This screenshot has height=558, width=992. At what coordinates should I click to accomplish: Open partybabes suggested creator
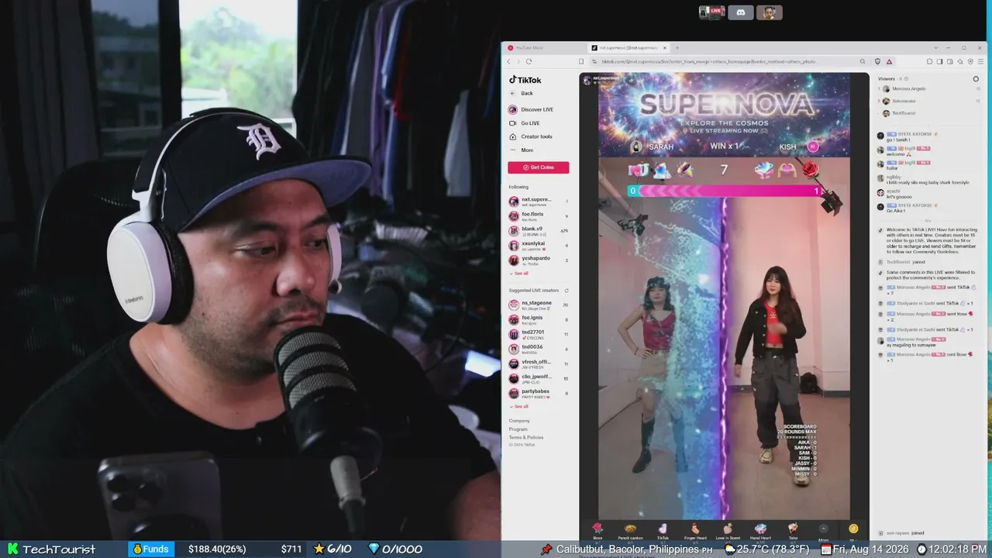coord(539,394)
